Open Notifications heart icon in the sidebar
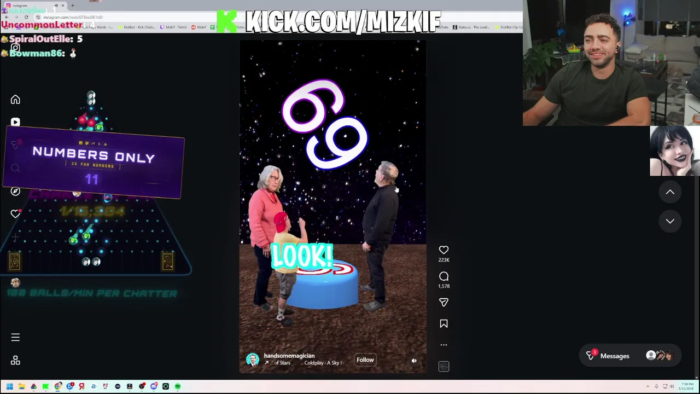The height and width of the screenshot is (394, 700). click(15, 213)
